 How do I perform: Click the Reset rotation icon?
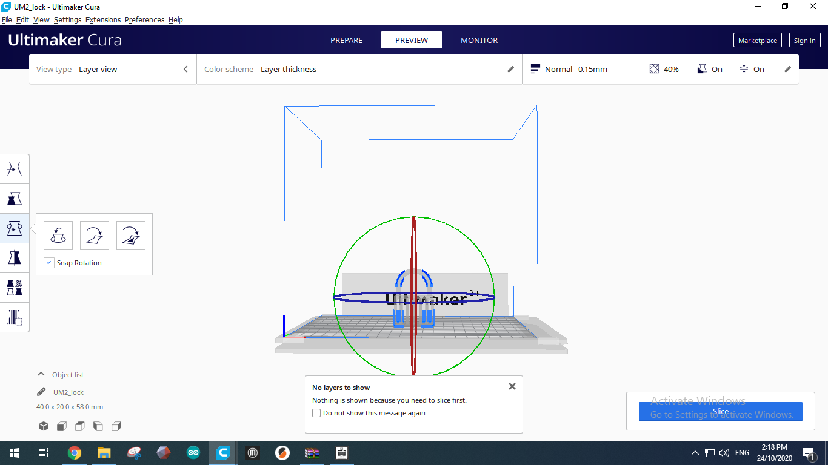pyautogui.click(x=58, y=236)
